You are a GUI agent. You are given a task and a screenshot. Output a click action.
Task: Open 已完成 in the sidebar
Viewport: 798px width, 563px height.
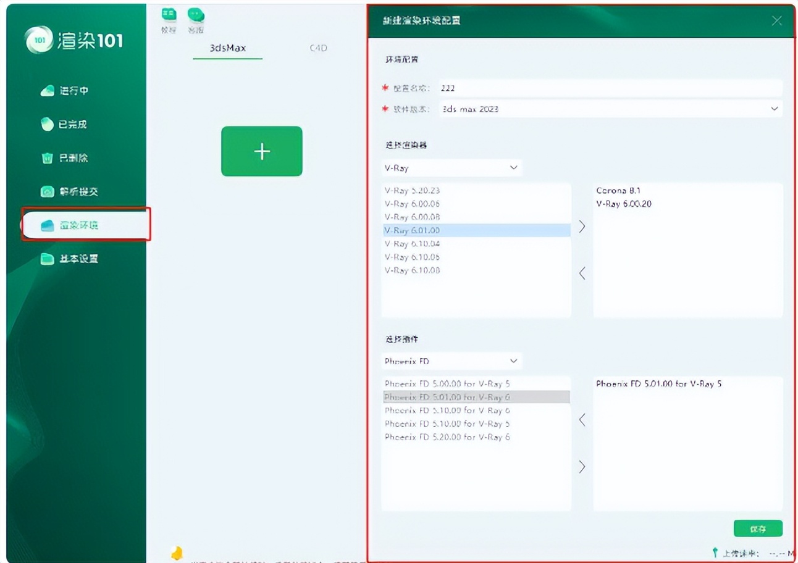point(64,124)
